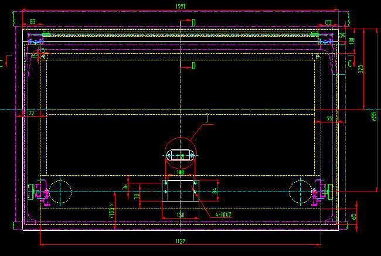Select the lower section marker D

pos(193,66)
